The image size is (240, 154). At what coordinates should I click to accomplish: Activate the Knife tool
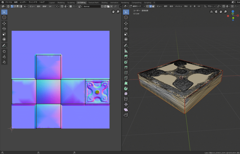point(126,78)
